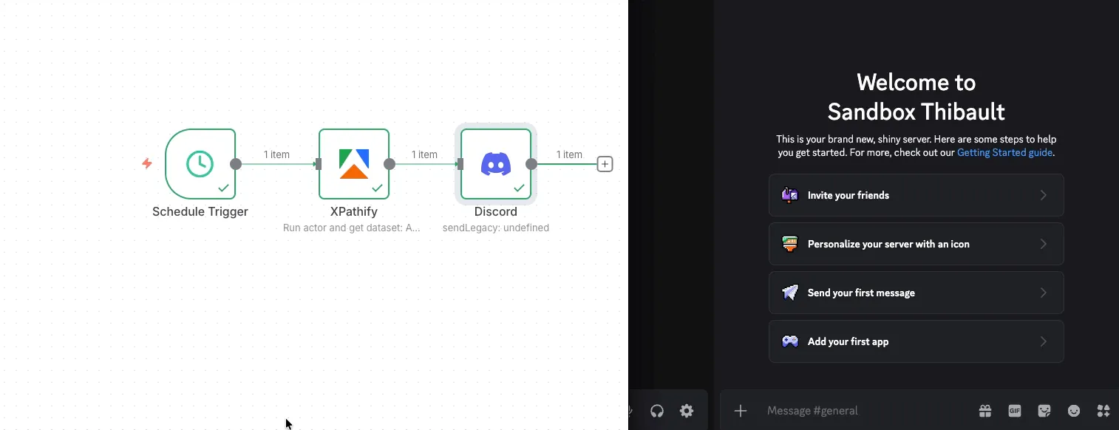The width and height of the screenshot is (1119, 430).
Task: Open the Schedule Trigger node on the canvas
Action: 200,163
